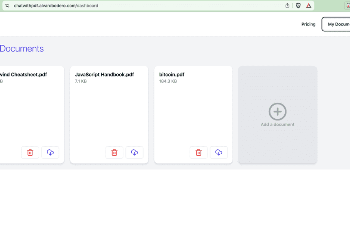Click the 'Add a document' label
350x233 pixels.
click(x=277, y=125)
